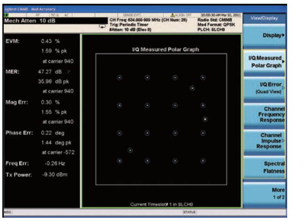305x221 pixels.
Task: Click the 35.98 dB pk MER value
Action: click(53, 81)
